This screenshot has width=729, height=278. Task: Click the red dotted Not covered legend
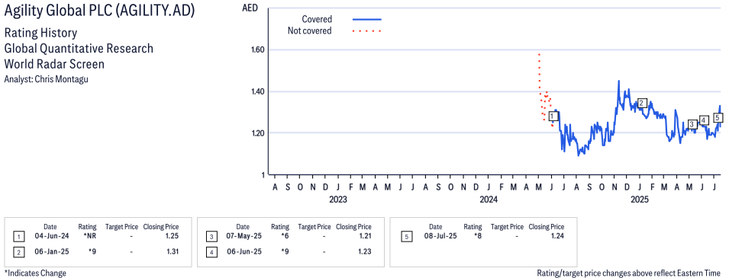367,31
